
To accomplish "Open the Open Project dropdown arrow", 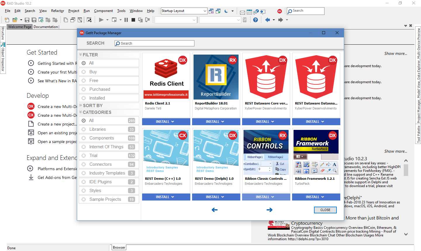I will (x=21, y=20).
